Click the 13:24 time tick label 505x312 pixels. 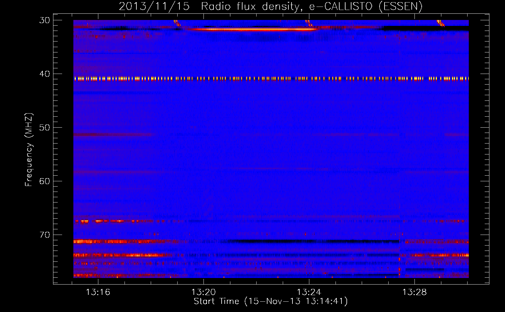point(309,292)
